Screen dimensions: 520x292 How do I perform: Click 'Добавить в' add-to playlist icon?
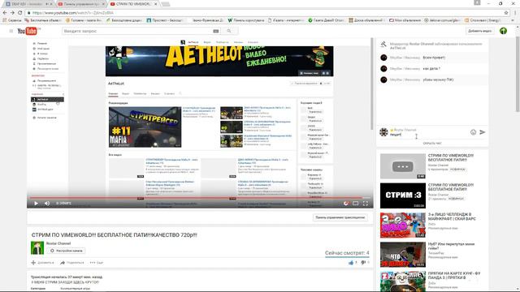33,263
